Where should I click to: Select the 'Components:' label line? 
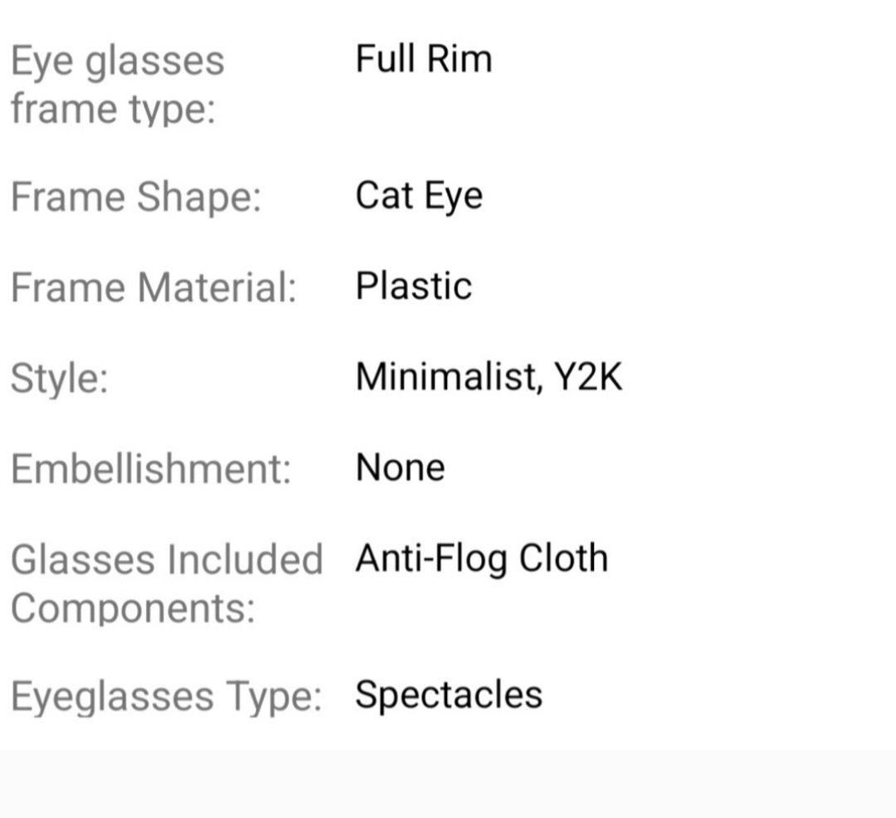[x=133, y=608]
